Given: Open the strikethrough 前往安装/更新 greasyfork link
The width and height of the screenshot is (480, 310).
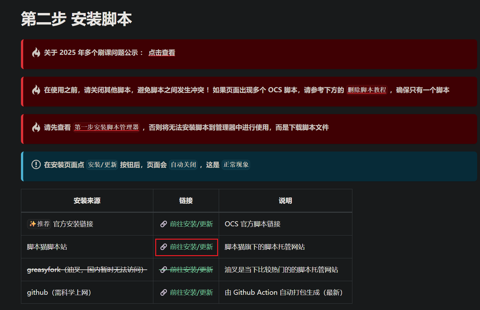Looking at the screenshot, I should [x=191, y=270].
